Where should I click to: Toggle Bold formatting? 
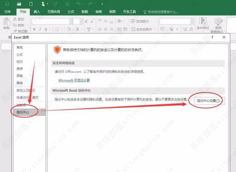(34, 29)
